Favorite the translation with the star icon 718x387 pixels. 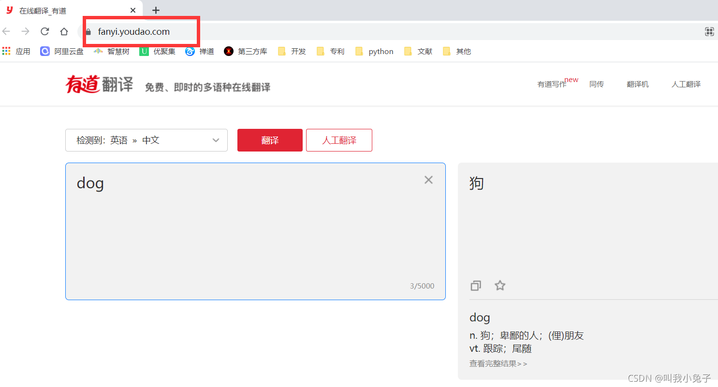point(500,285)
